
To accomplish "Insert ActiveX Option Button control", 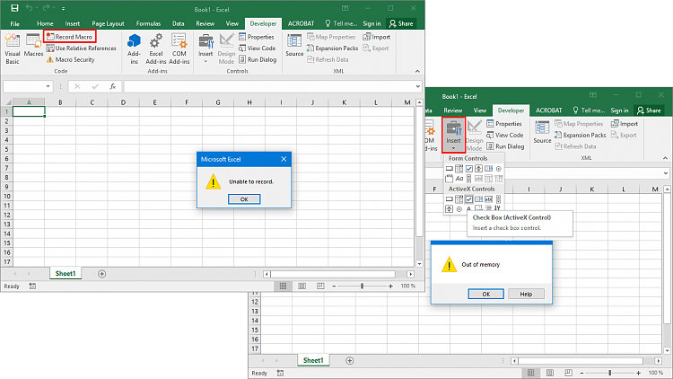I will tap(459, 209).
